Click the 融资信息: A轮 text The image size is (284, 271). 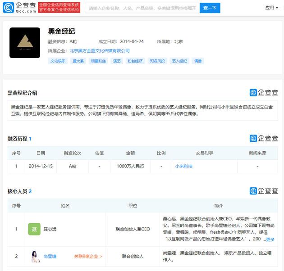[x=62, y=41]
